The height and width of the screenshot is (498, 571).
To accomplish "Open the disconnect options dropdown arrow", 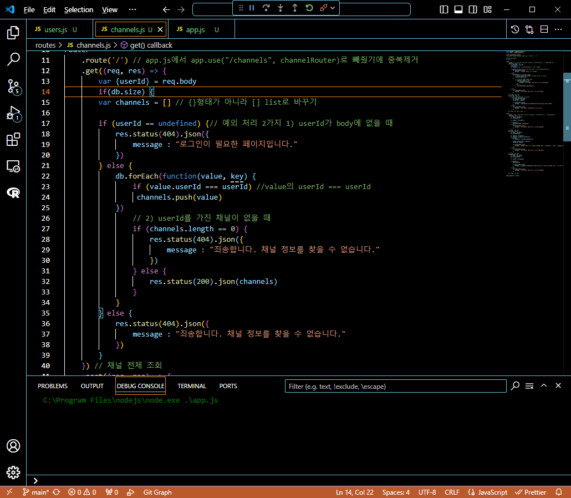I will click(x=333, y=8).
